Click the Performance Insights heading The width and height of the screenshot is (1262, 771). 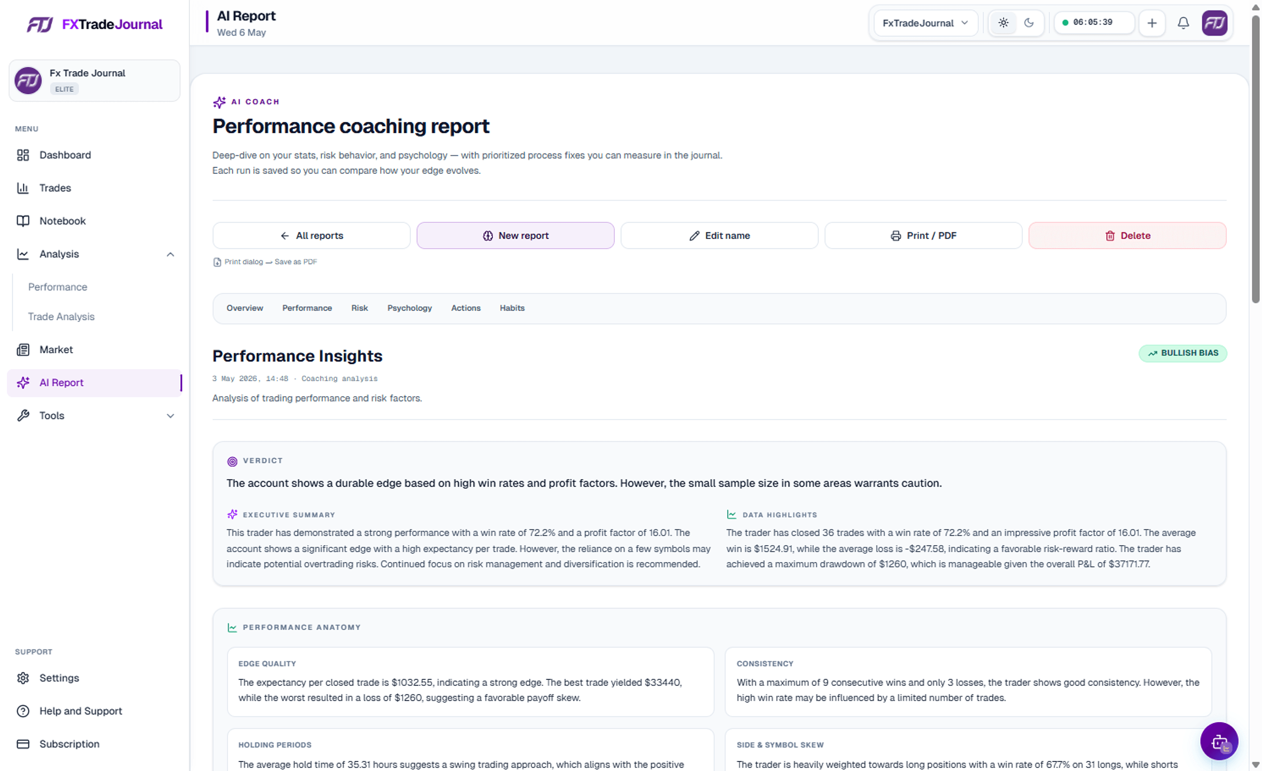click(x=297, y=356)
